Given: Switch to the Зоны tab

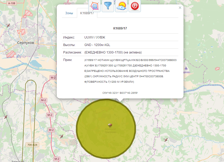Looking at the screenshot, I should pyautogui.click(x=69, y=13).
